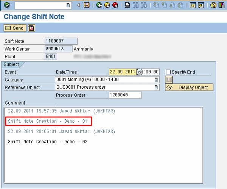Click the Customize Local Layout monitor icon
Image resolution: width=227 pixels, height=189 pixels.
222,5
